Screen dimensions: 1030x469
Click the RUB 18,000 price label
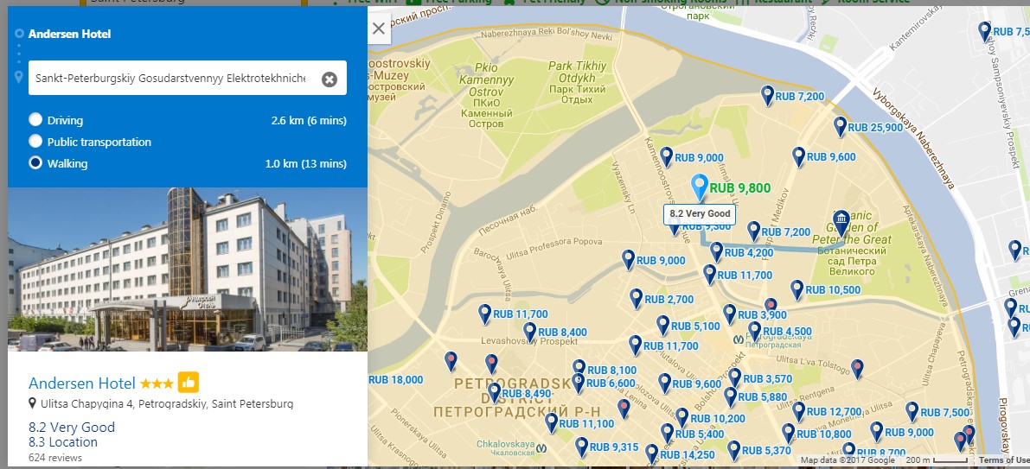coord(395,379)
